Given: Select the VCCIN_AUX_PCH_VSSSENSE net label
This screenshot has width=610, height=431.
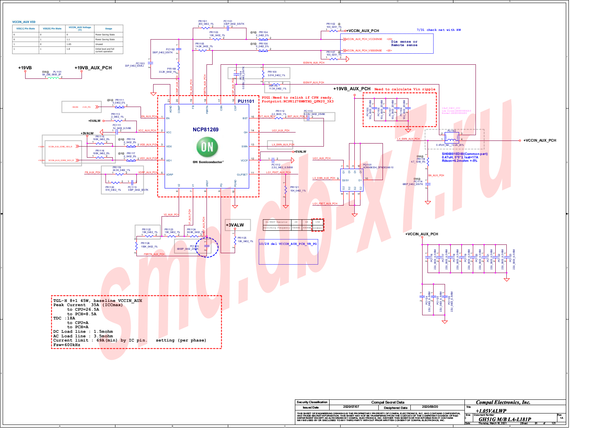Looking at the screenshot, I should [364, 51].
